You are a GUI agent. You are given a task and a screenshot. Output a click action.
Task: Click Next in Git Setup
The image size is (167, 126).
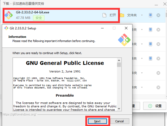(97, 121)
